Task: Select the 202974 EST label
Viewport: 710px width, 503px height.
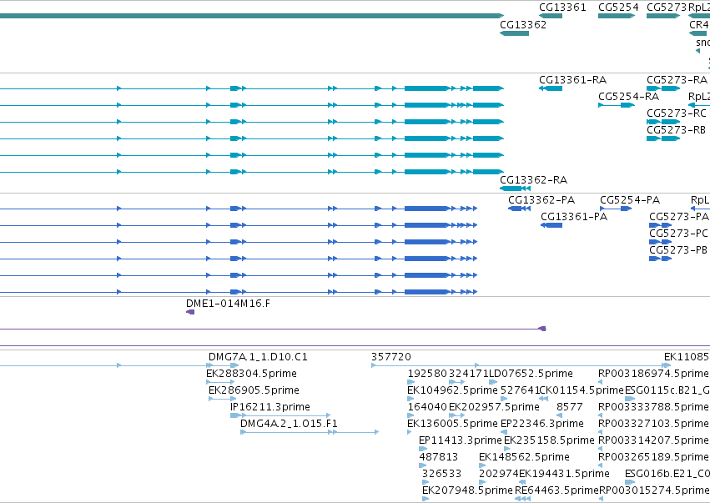Action: point(499,474)
